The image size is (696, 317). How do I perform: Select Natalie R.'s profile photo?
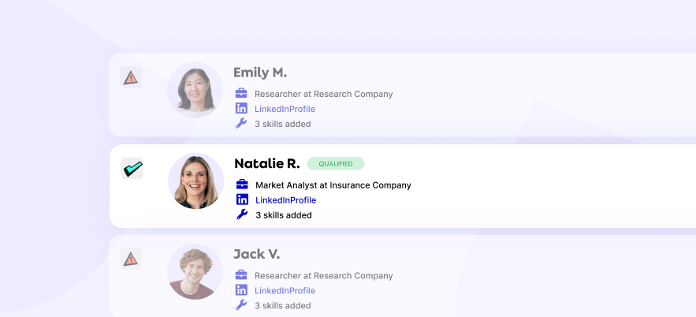tap(195, 181)
